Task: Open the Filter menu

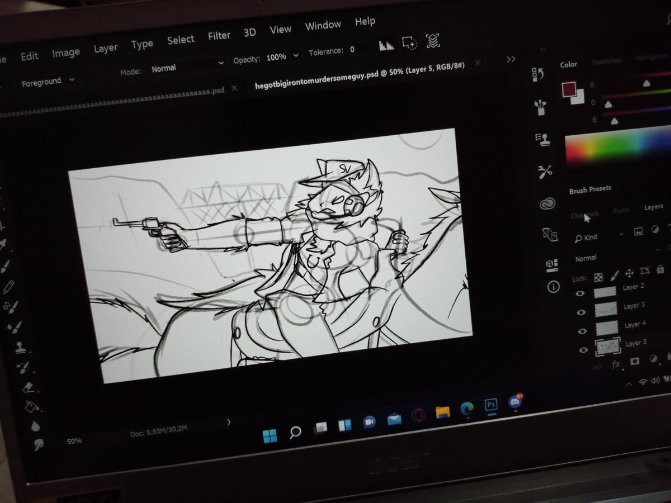Action: click(219, 36)
